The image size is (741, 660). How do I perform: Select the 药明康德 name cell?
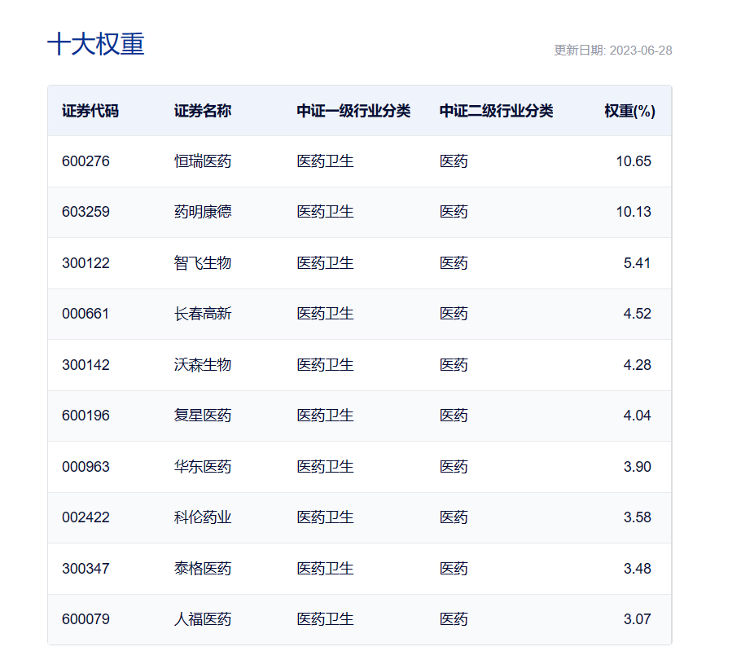click(203, 212)
